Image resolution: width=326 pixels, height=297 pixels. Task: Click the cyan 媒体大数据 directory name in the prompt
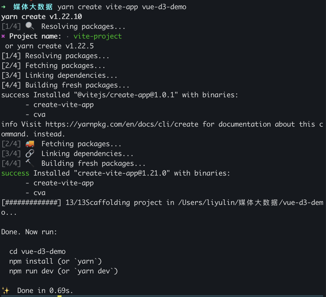33,7
